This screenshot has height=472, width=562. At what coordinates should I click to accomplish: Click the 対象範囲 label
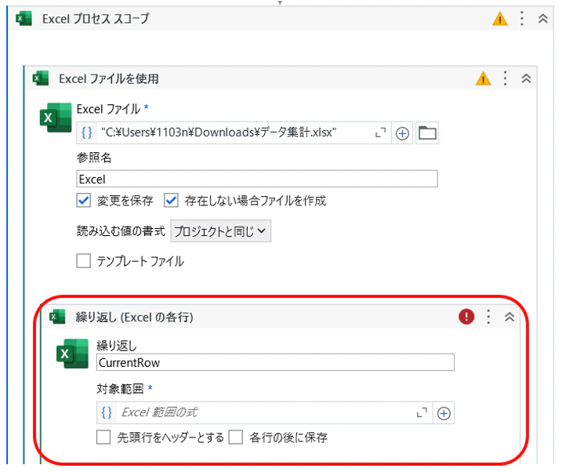tap(120, 388)
